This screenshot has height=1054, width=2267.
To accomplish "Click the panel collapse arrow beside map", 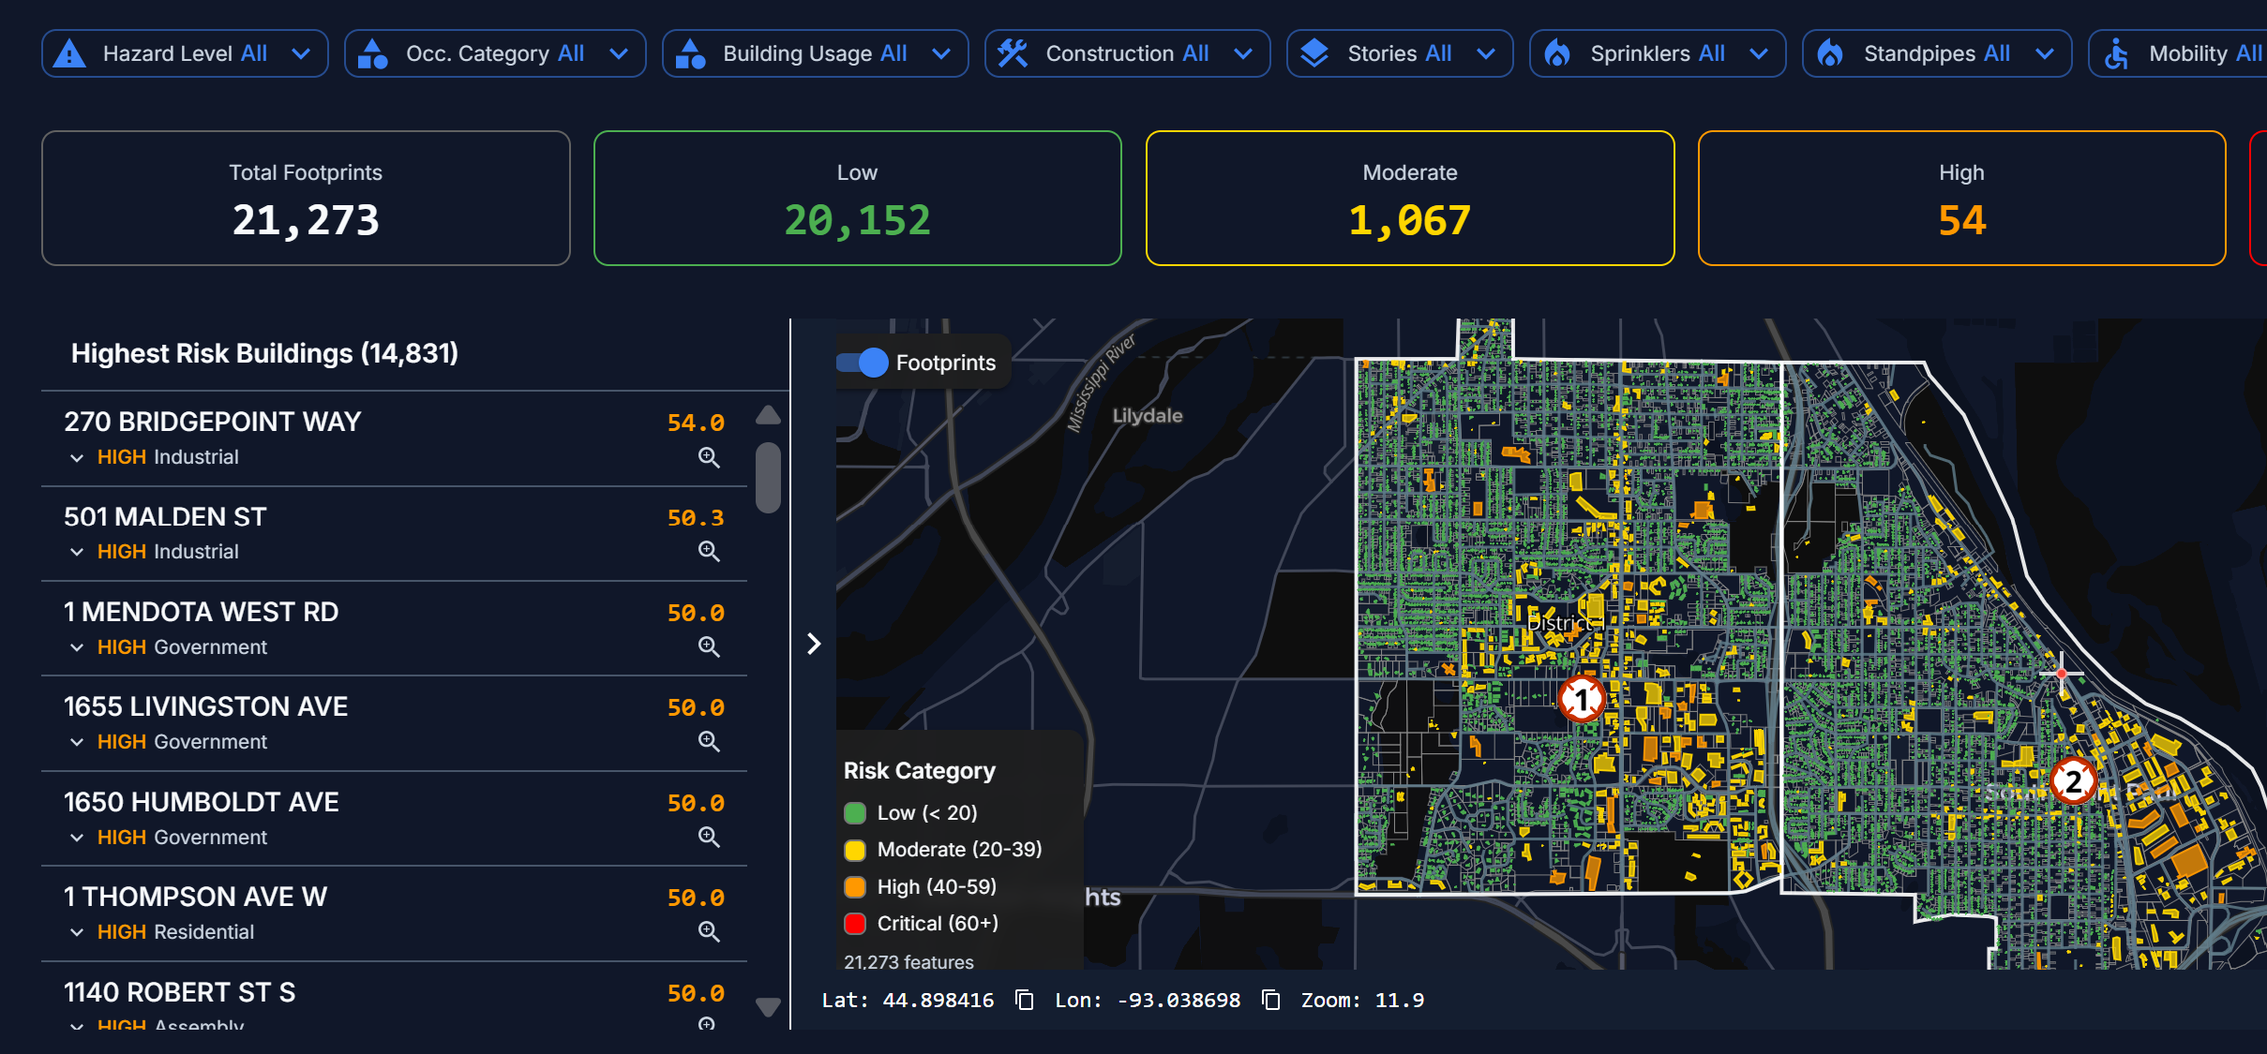I will click(x=814, y=644).
